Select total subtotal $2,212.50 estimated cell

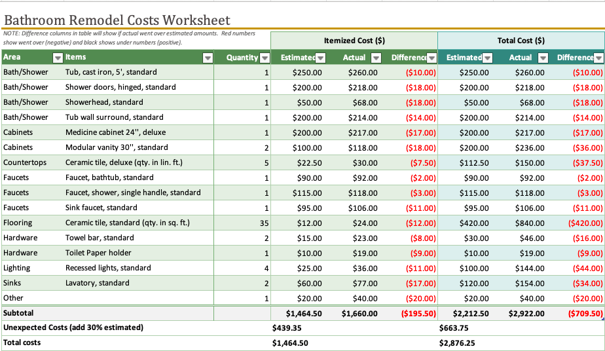[466, 313]
